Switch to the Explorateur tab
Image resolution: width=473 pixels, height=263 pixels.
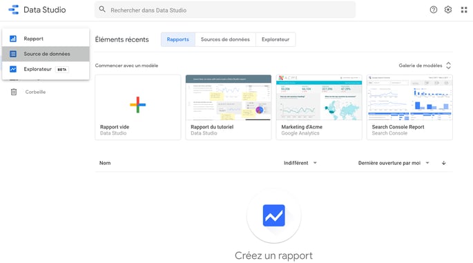(x=276, y=39)
